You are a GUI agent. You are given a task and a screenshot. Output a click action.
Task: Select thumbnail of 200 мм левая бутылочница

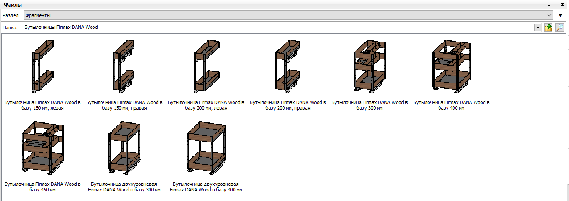(206, 66)
